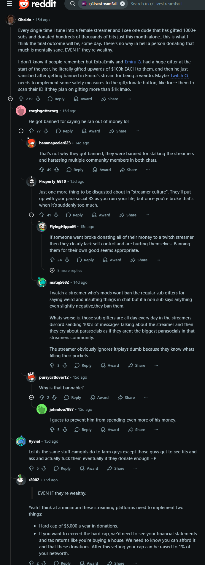Viewport: 205px width, 565px height.
Task: Open the hamburger navigation menu
Action: tap(9, 4)
